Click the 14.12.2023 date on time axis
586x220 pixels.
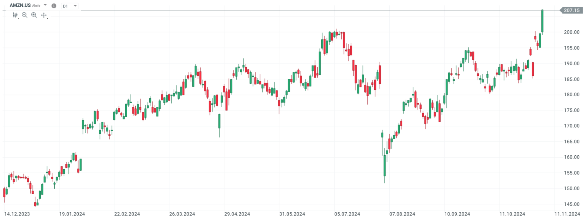pyautogui.click(x=17, y=214)
